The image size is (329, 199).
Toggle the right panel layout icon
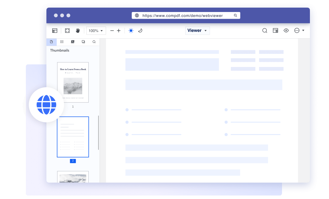coord(275,30)
